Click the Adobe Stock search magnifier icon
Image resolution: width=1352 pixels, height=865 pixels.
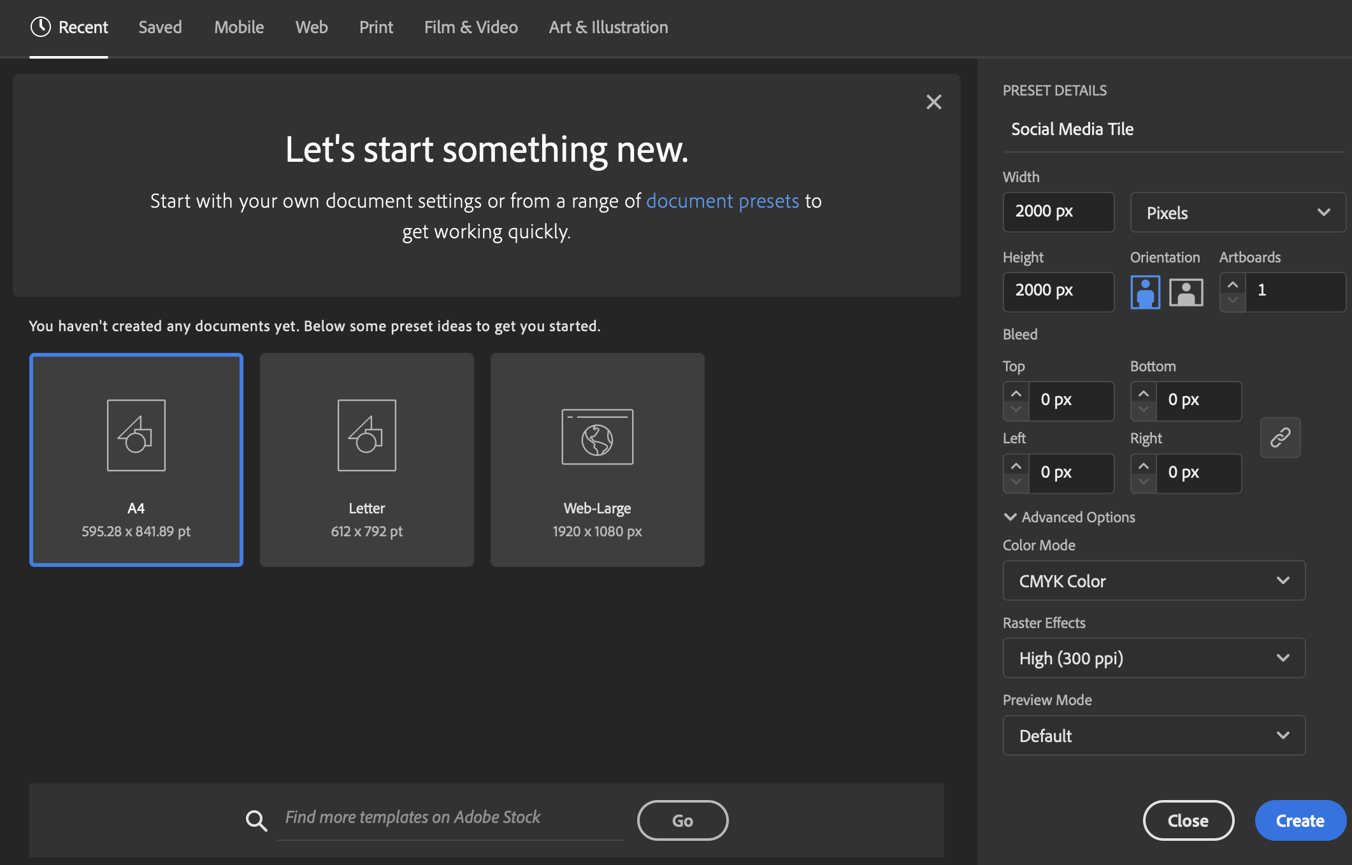(256, 820)
